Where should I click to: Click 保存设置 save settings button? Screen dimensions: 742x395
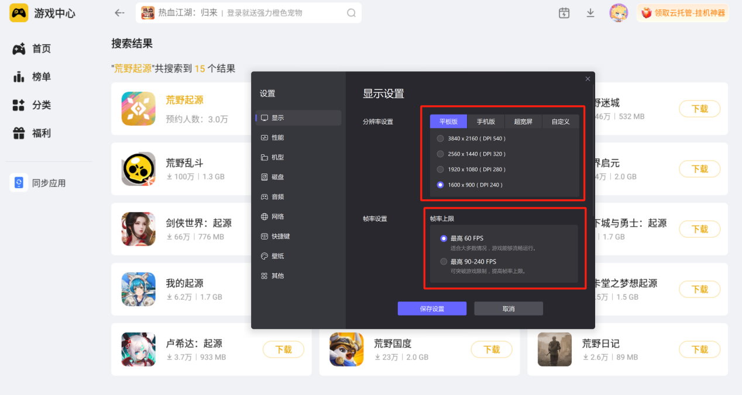tap(432, 309)
